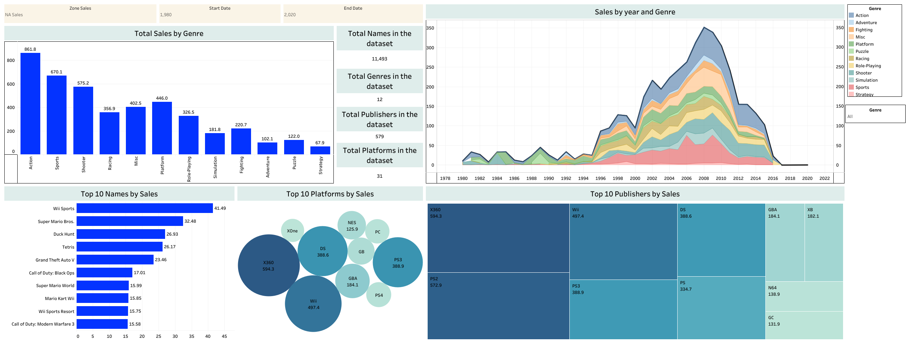Viewport: 906px width, 345px height.
Task: Select the Platform genre bar labeled 446.0
Action: pyautogui.click(x=162, y=128)
